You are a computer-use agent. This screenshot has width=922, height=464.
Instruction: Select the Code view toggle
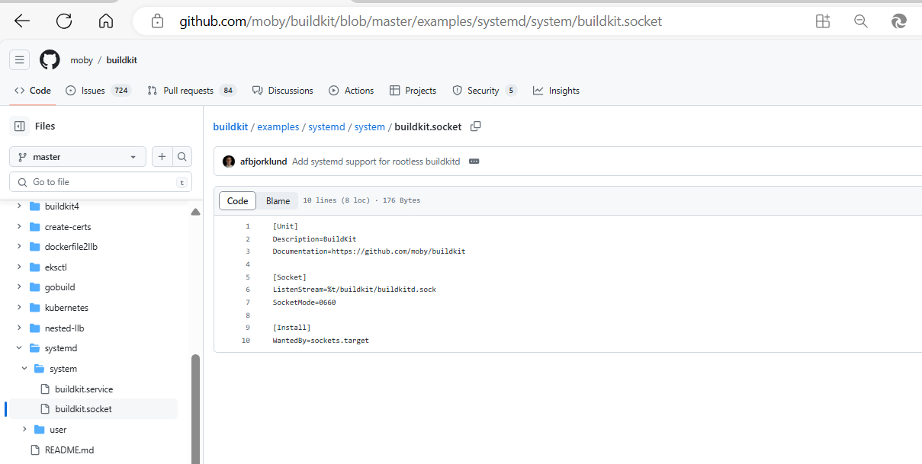(x=238, y=201)
